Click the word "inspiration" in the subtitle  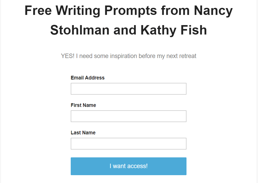[123, 56]
